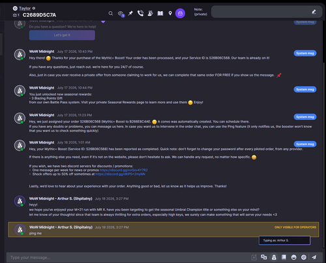Click the July 17 2026, 10:43 PM timestamp

pyautogui.click(x=75, y=52)
